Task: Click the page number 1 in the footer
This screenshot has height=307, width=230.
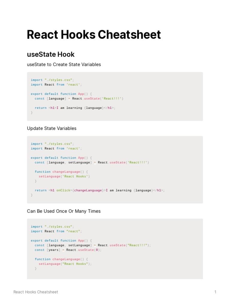Action: [x=215, y=292]
